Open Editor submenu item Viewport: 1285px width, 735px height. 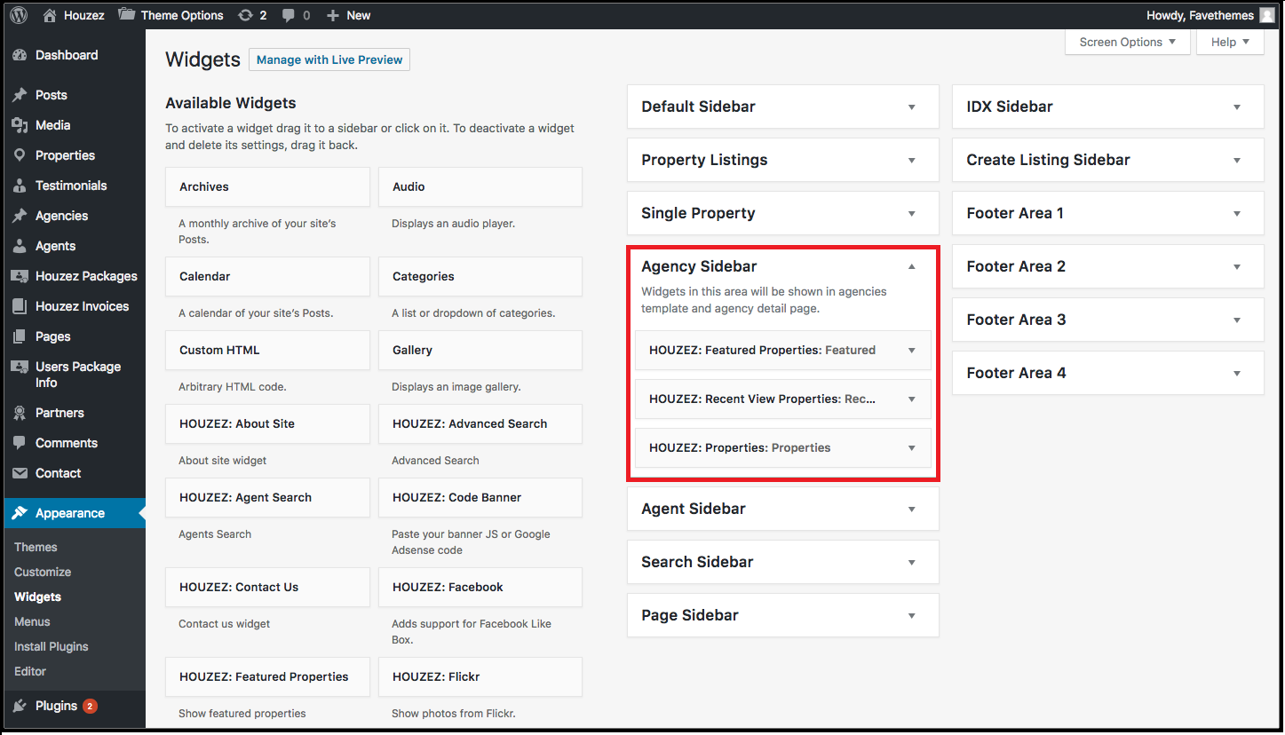pos(30,672)
